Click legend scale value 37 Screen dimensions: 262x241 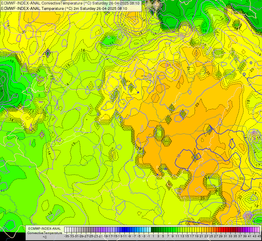tap(240, 236)
